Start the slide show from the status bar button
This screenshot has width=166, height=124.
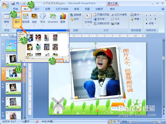click(x=119, y=121)
